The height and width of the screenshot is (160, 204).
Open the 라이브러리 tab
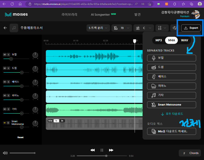[x=69, y=15]
